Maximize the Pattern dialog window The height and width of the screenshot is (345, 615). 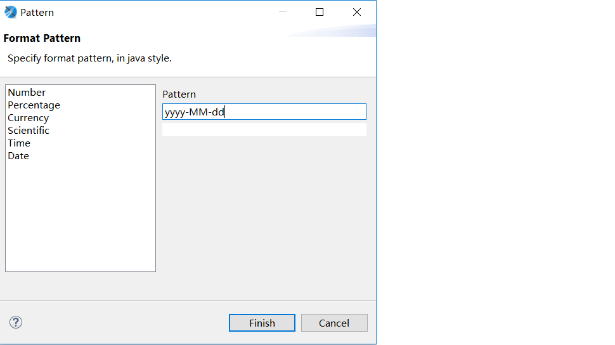320,12
